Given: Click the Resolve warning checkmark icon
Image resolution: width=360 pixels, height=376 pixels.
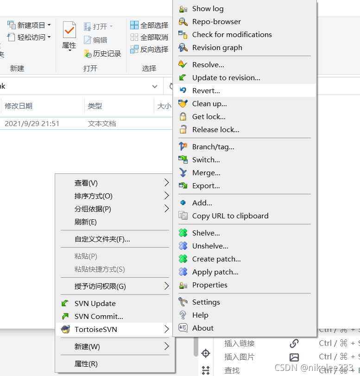Looking at the screenshot, I should coord(183,65).
